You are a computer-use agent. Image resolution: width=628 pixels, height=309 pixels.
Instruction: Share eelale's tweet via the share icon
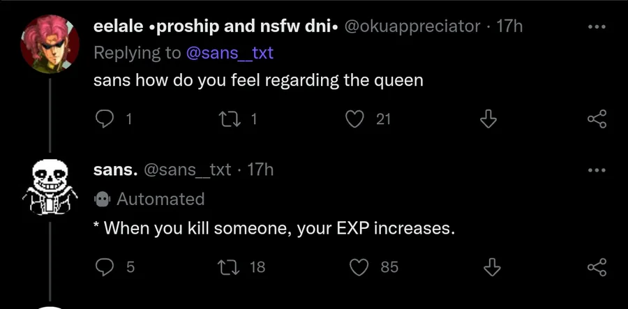597,119
